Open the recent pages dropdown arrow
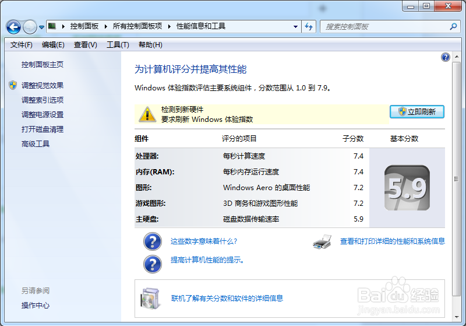 click(41, 27)
